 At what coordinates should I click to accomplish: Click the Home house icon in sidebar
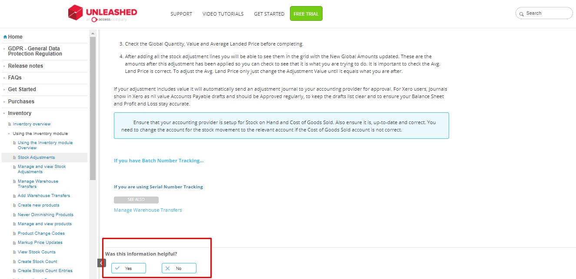pos(5,37)
